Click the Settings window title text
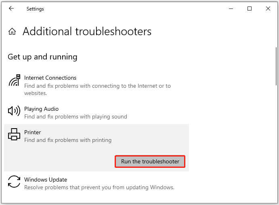Image resolution: width=279 pixels, height=205 pixels. coord(35,9)
